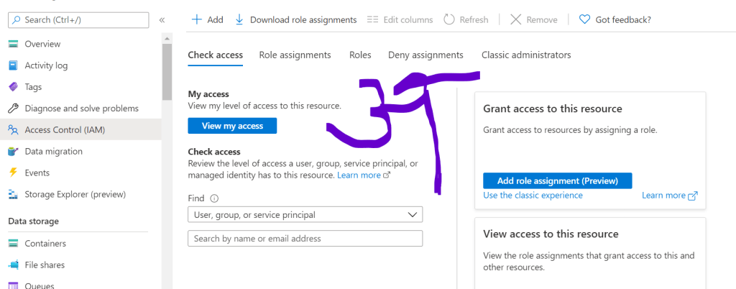Click the View my access button

coord(232,126)
